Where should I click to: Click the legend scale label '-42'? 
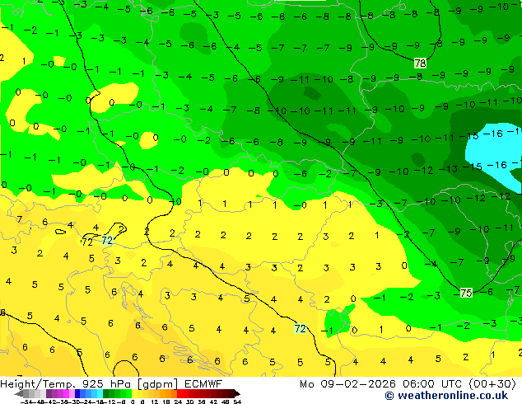(52, 402)
